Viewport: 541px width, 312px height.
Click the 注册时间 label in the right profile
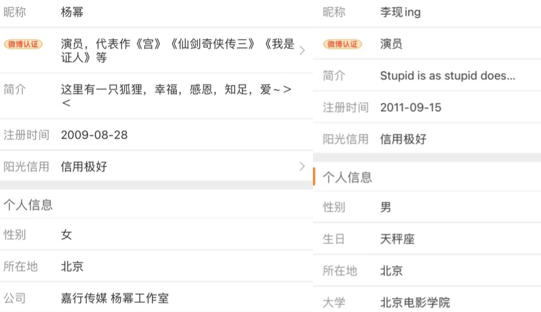click(346, 107)
